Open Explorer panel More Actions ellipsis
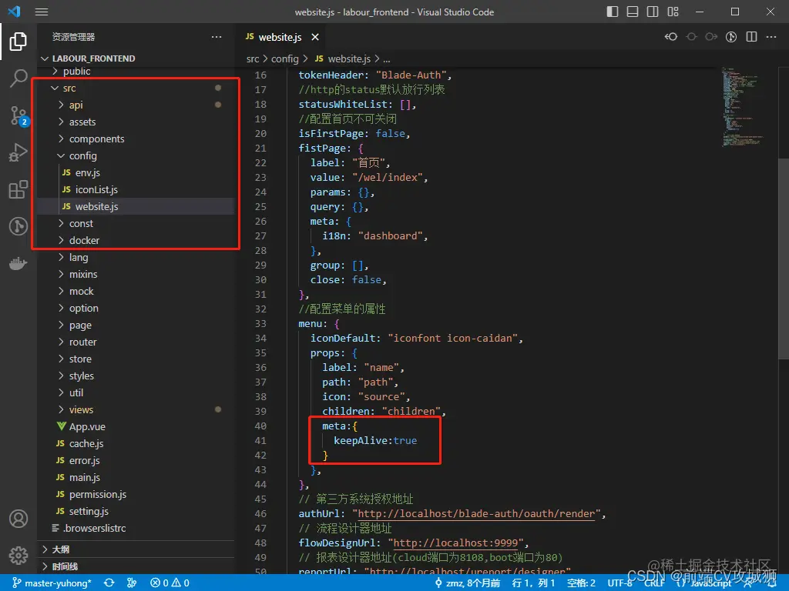The height and width of the screenshot is (591, 789). (x=217, y=37)
